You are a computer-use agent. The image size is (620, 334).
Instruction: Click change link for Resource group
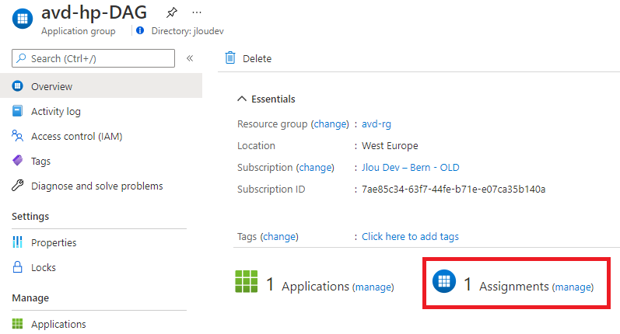click(x=331, y=124)
